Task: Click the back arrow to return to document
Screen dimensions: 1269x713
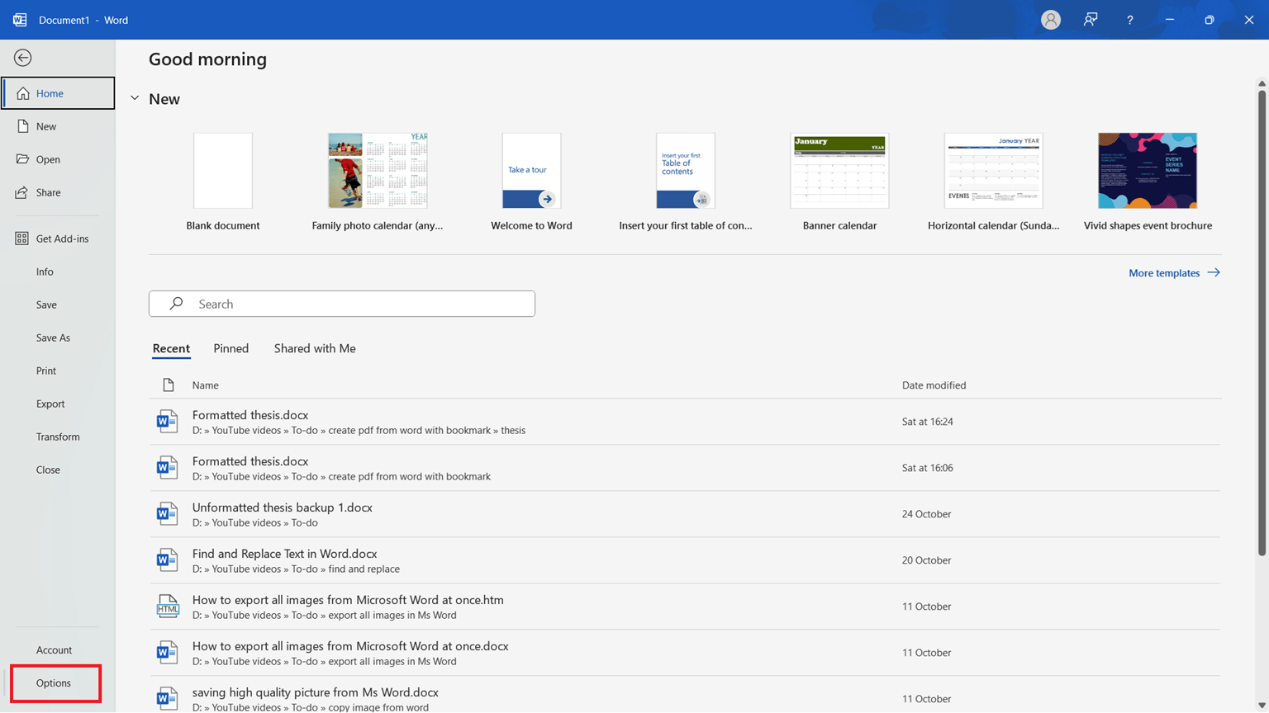Action: tap(23, 58)
